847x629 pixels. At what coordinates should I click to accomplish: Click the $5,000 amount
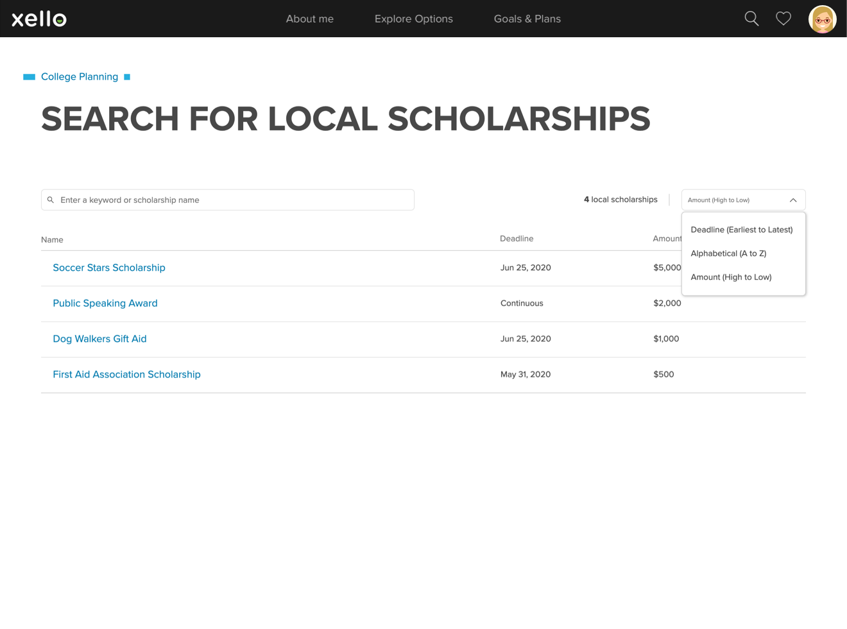[667, 268]
